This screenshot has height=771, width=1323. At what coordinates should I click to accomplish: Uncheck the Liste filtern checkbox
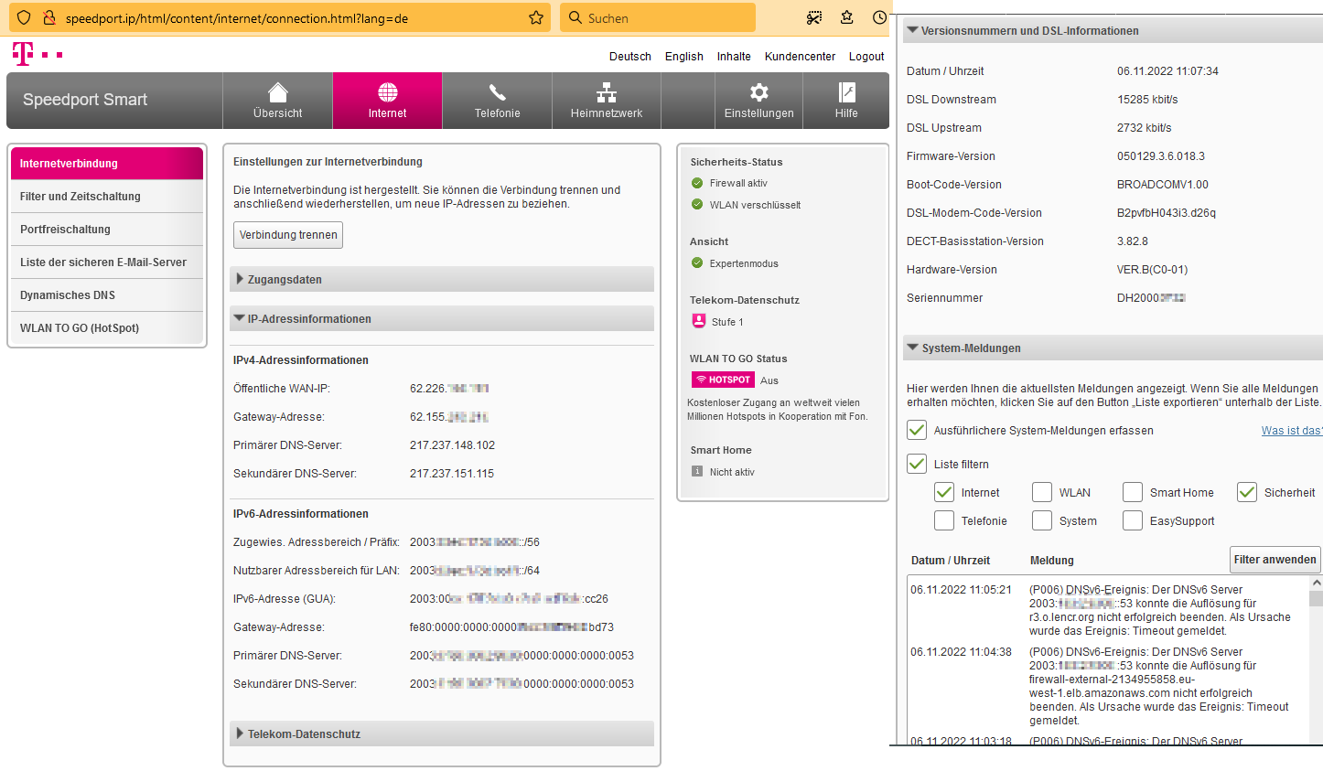point(917,464)
